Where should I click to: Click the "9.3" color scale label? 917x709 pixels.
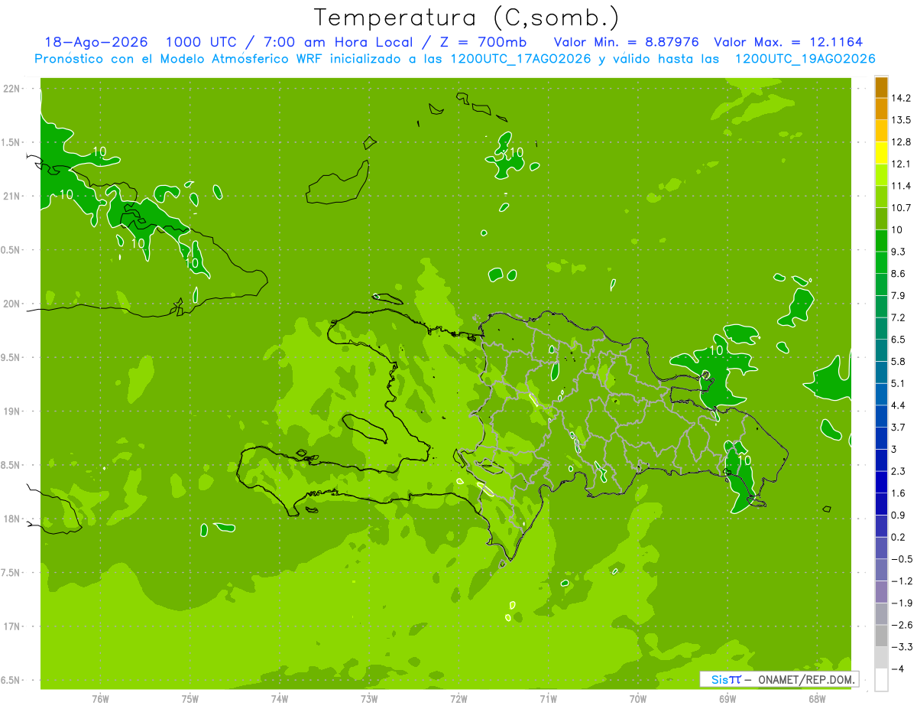pos(899,252)
